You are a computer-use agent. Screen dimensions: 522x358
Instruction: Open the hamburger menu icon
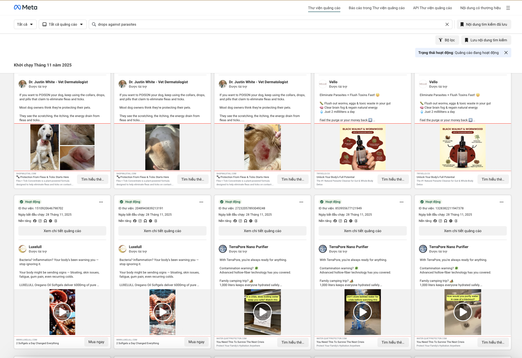(508, 8)
